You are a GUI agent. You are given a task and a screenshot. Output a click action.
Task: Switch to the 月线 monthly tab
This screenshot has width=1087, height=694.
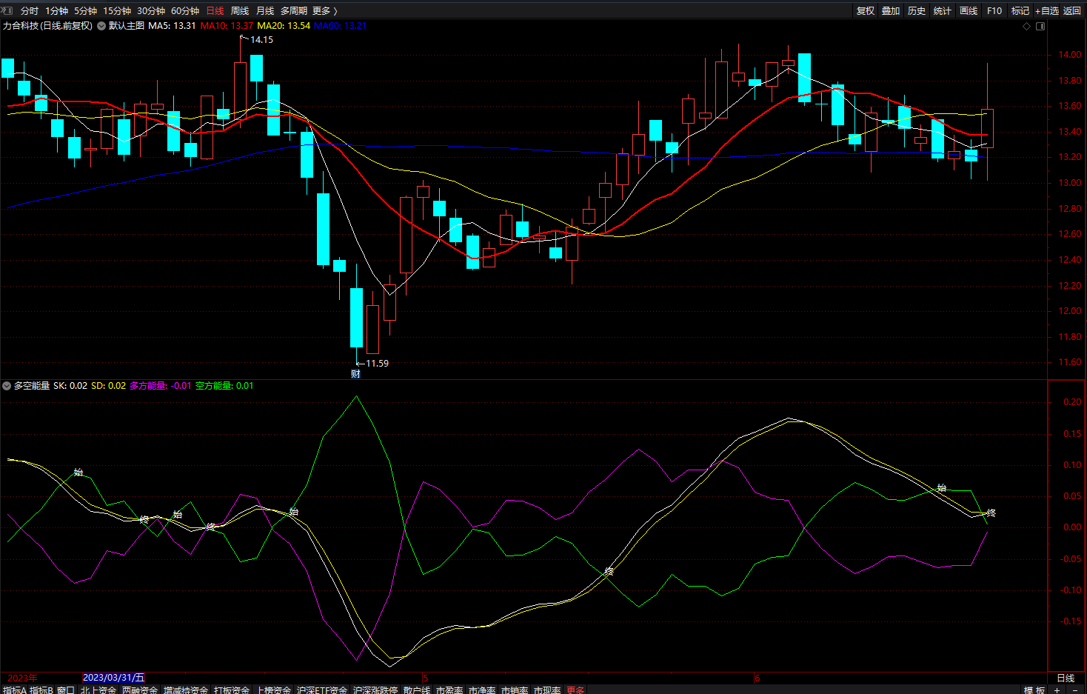(265, 10)
